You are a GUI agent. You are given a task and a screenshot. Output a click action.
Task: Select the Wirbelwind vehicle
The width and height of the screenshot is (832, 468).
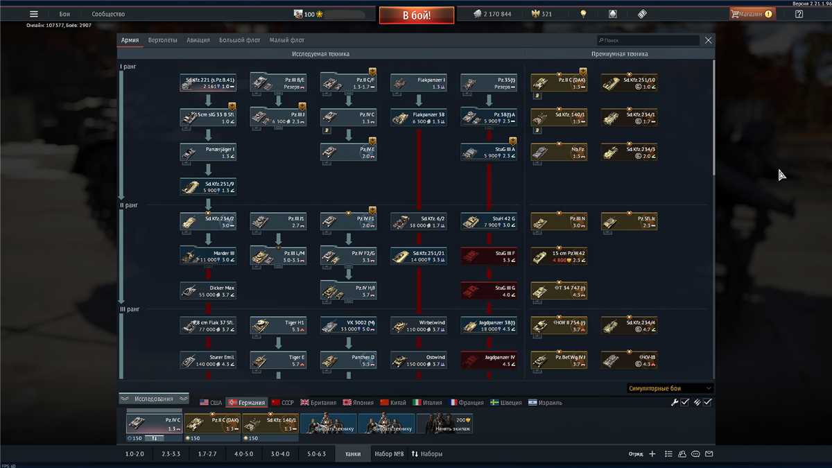point(418,325)
